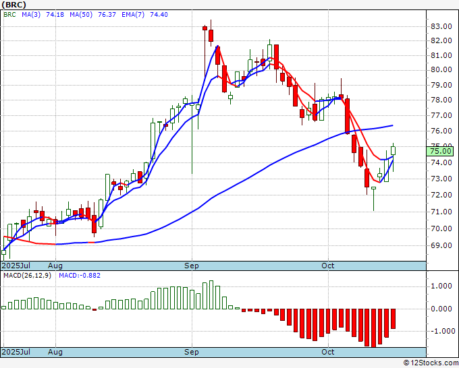Viewport: 459px width, 368px height.
Task: Open the 12Stocks.com copyright link
Action: click(x=431, y=363)
